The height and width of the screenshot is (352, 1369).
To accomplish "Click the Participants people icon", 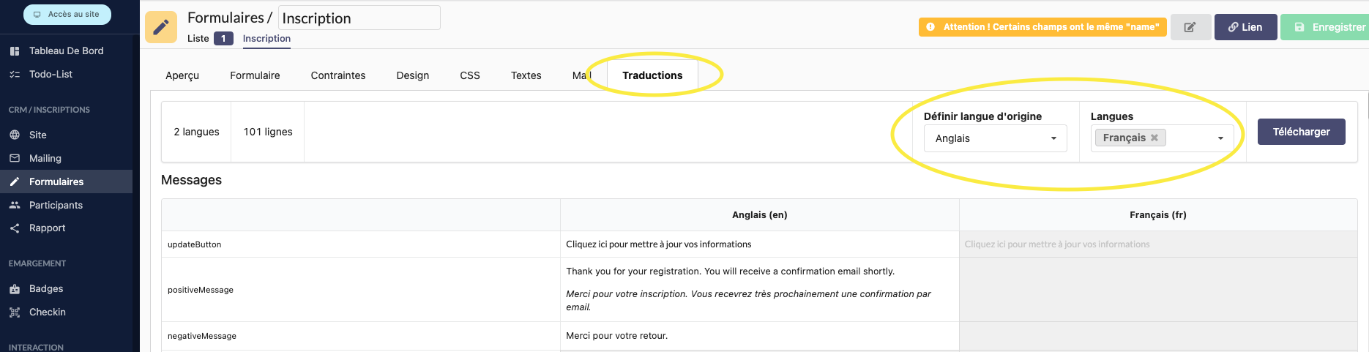I will pos(15,205).
